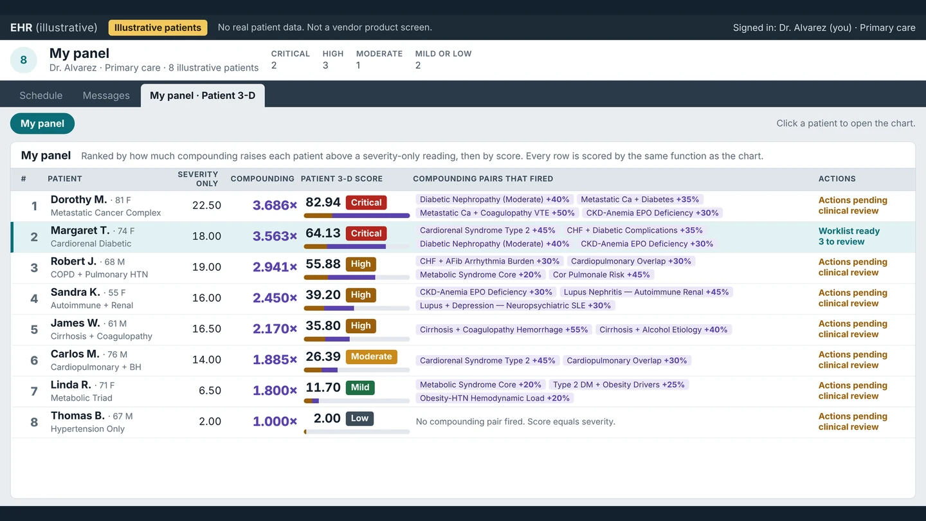This screenshot has height=521, width=926.
Task: Click the Patient 3-D Score column header
Action: 341,179
